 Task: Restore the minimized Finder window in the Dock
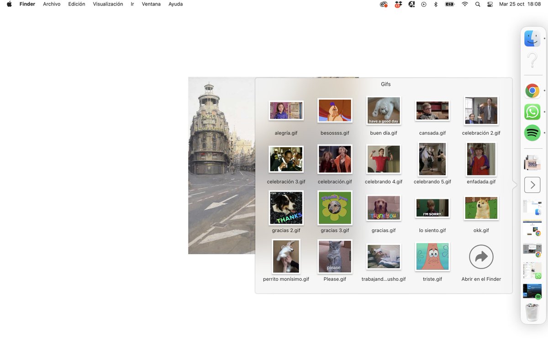(532, 207)
